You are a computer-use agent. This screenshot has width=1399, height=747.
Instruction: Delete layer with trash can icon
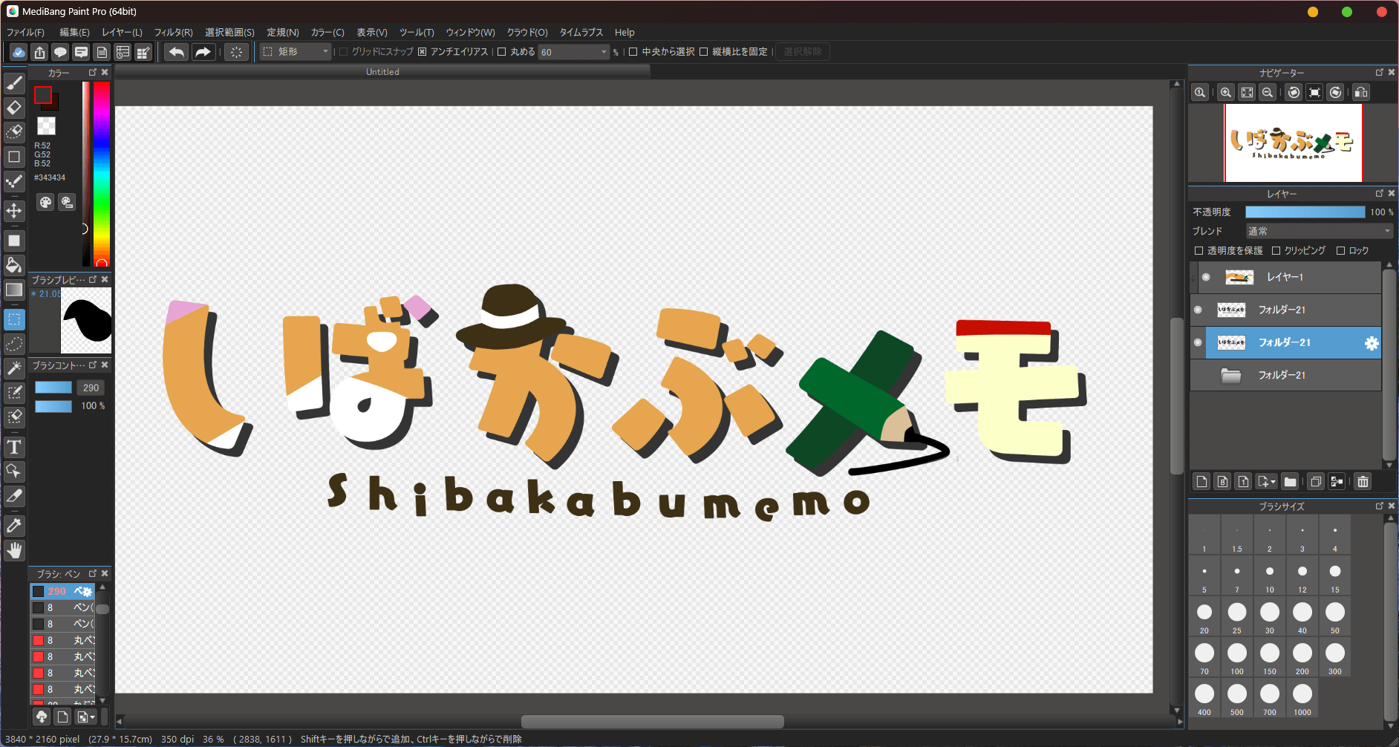click(1363, 482)
